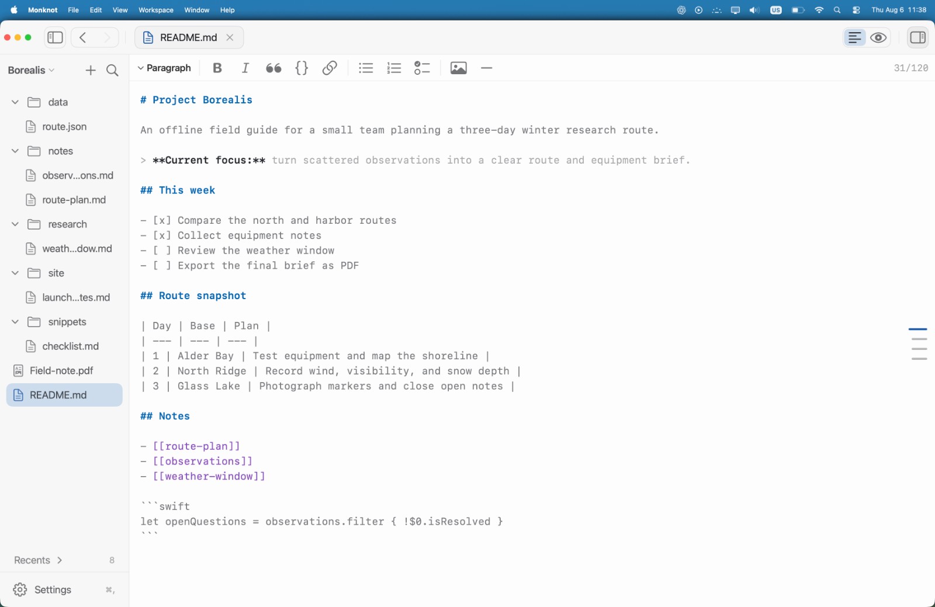The width and height of the screenshot is (935, 607).
Task: Place cursor in Project Borealis heading
Action: pos(202,100)
